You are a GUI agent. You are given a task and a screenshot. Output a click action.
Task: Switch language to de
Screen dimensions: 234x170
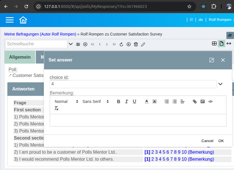[x=201, y=20]
